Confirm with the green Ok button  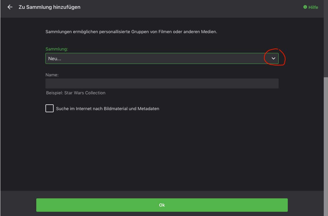(x=162, y=205)
